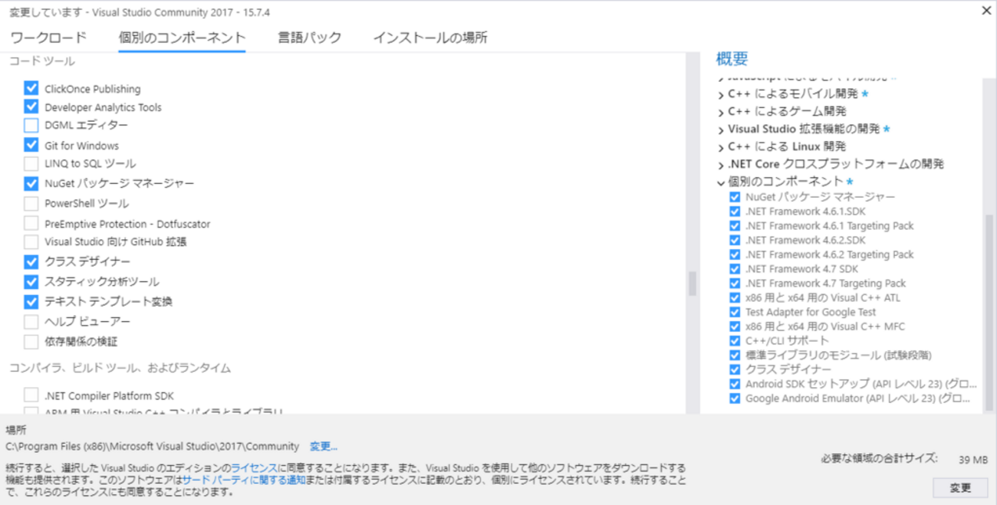
Task: Collapse 個別のコンポーネント in the summary panel
Action: click(721, 182)
